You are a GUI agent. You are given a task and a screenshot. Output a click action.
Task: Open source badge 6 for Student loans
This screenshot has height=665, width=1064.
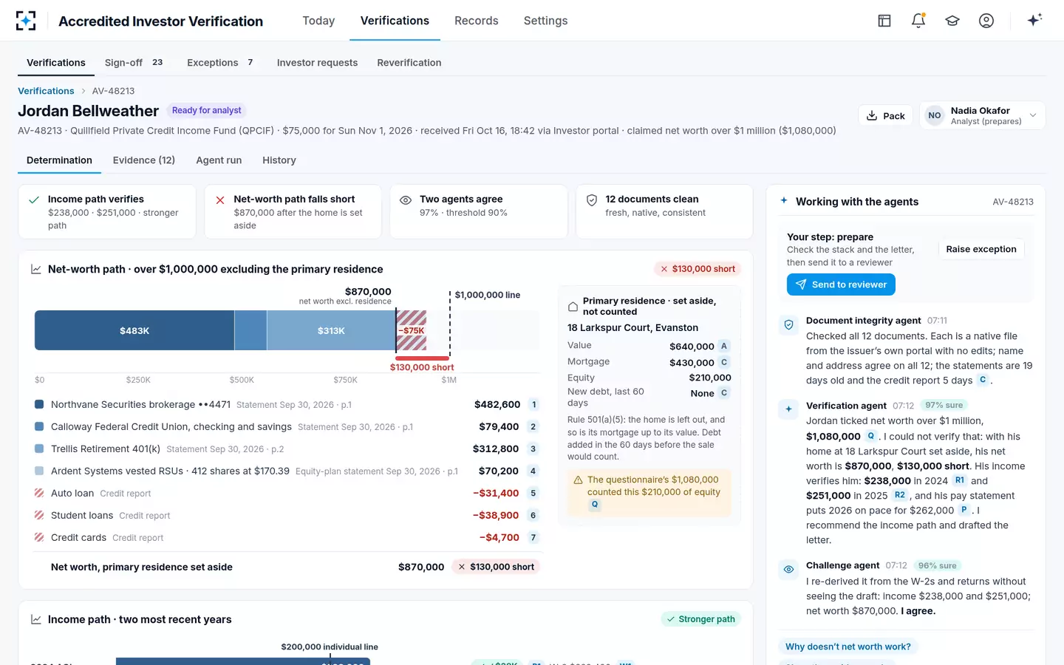(533, 516)
